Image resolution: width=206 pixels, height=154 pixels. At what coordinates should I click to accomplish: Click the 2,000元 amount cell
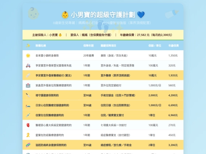tap(153, 95)
